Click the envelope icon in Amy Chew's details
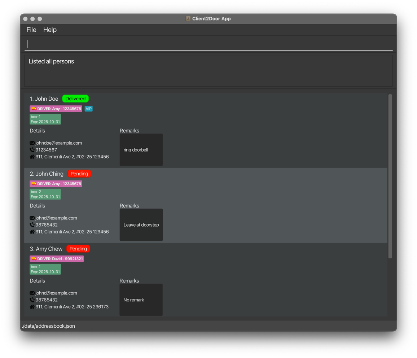 pos(32,293)
